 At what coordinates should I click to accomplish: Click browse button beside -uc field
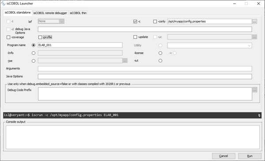click(254, 37)
